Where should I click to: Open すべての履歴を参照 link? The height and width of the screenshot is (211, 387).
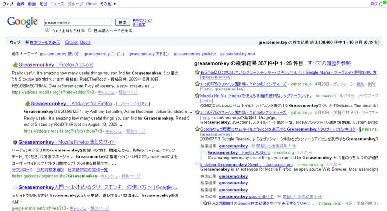329,63
